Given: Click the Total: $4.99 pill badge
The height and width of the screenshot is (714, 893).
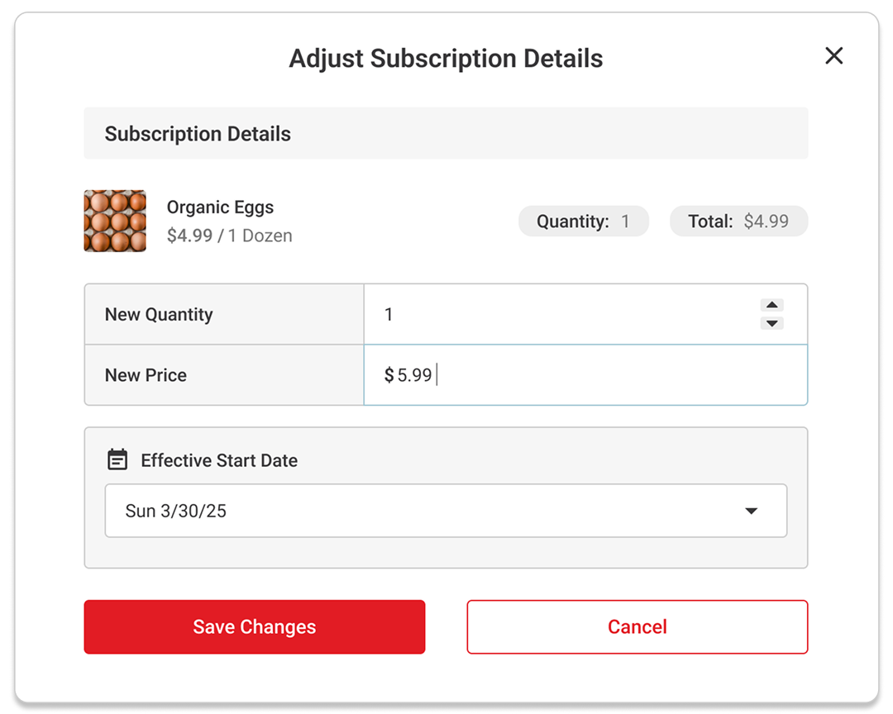Looking at the screenshot, I should point(738,221).
